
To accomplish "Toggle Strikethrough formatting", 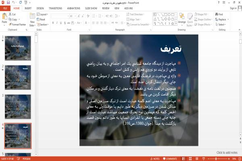I will click(69, 23).
